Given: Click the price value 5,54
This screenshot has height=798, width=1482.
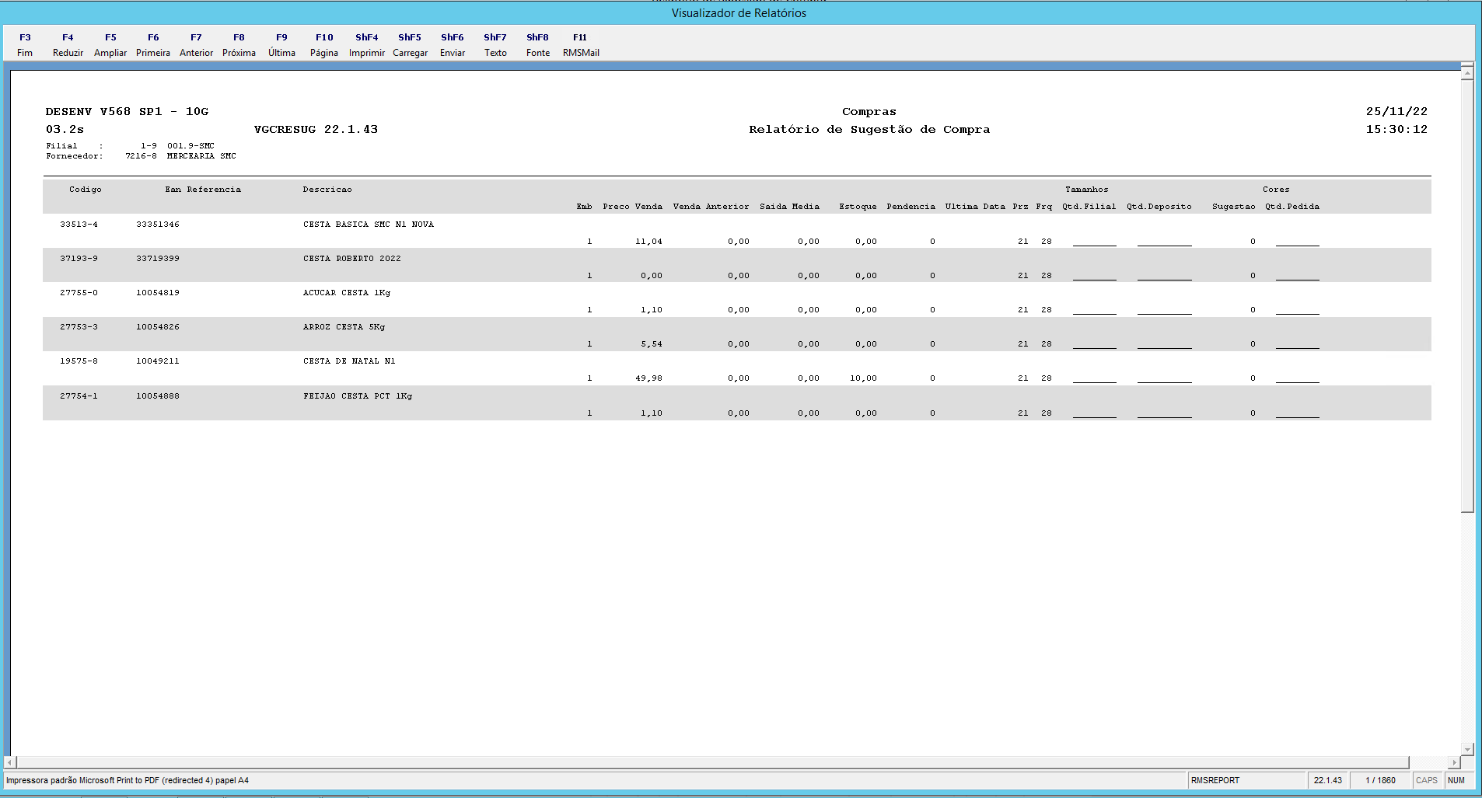Looking at the screenshot, I should coord(652,344).
